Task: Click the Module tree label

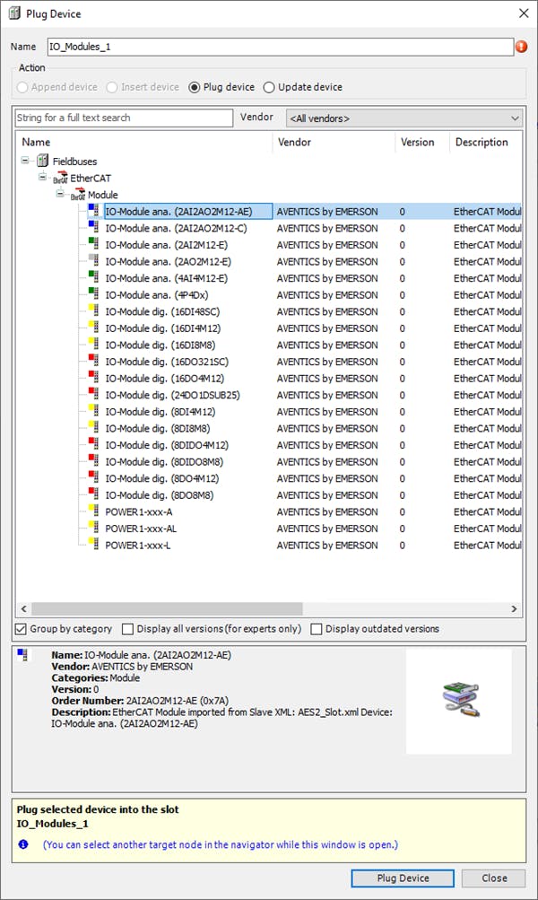Action: point(102,195)
